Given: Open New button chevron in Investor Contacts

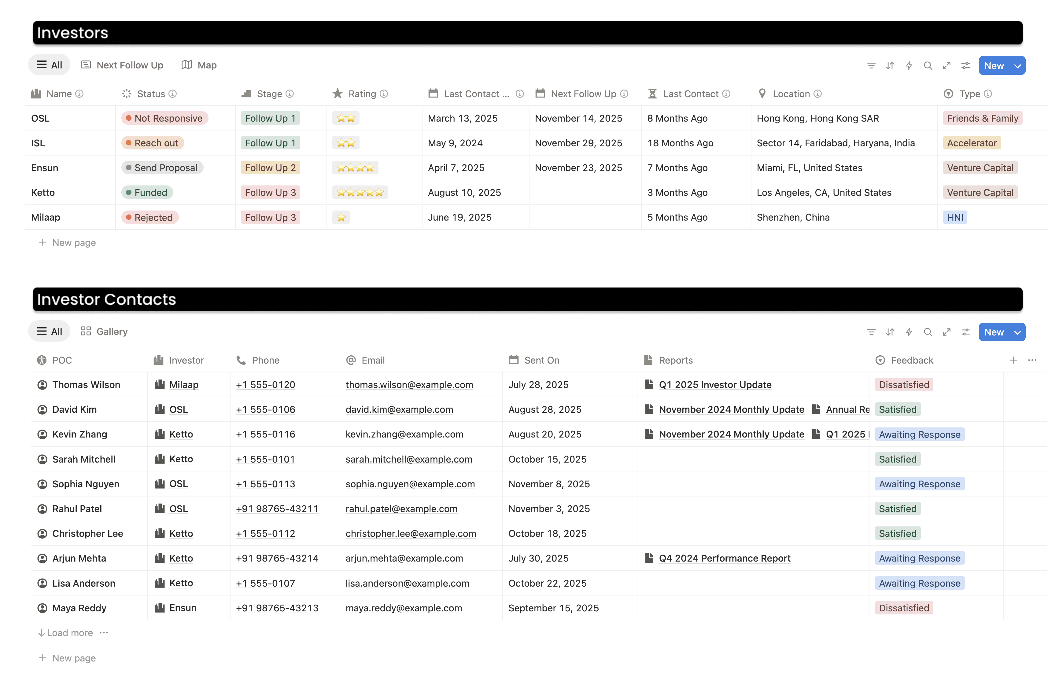Looking at the screenshot, I should point(1017,333).
